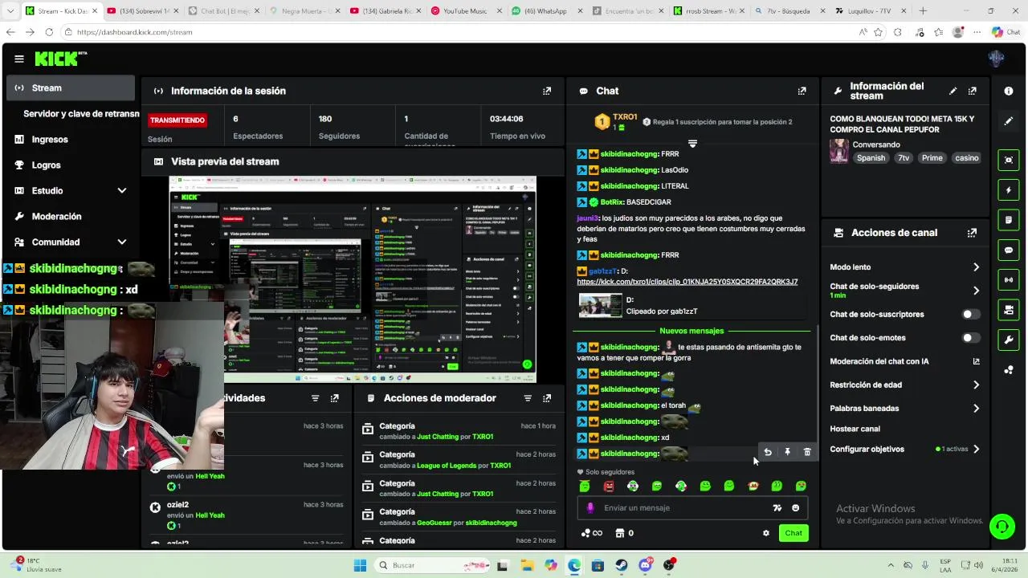Click Hostear canal
The width and height of the screenshot is (1028, 578).
click(855, 429)
